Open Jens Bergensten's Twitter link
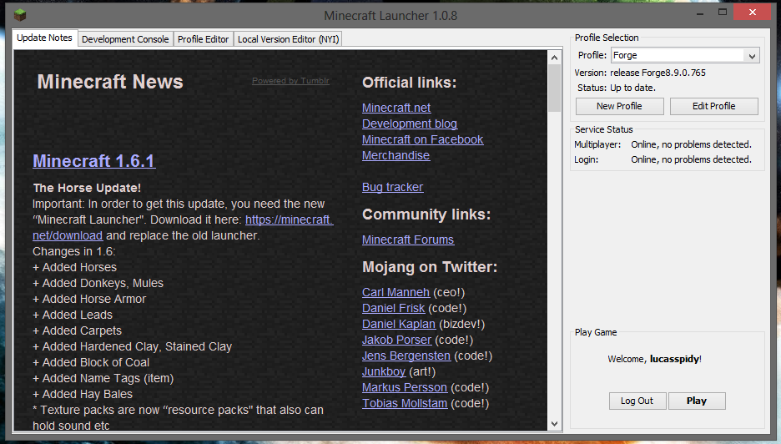 pyautogui.click(x=406, y=356)
